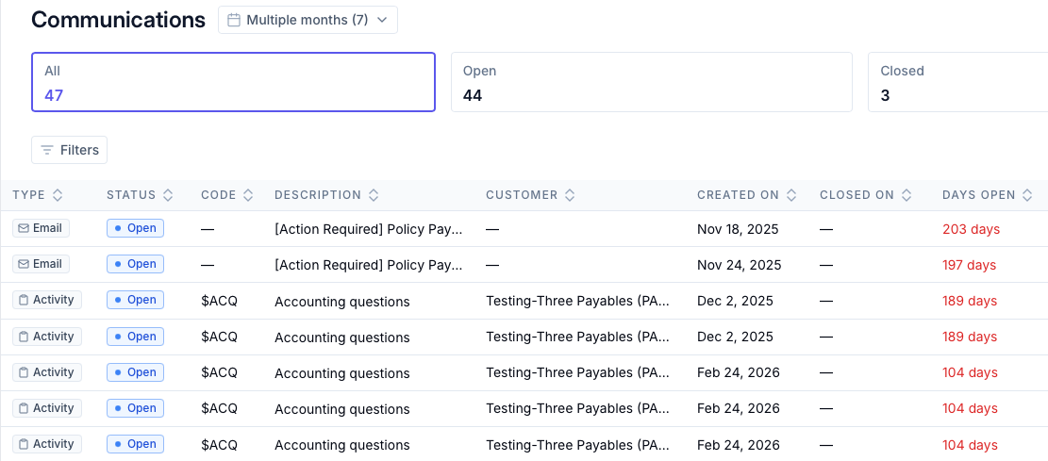Sort by the DESCRIPTION column arrows
1048x461 pixels.
(x=374, y=195)
